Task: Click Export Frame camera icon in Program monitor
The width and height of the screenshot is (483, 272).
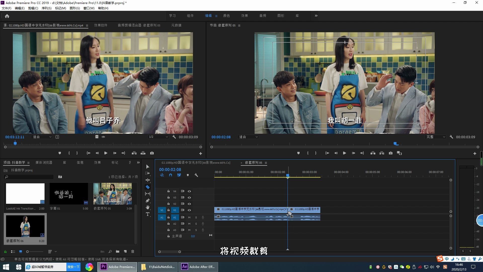Action: 390,153
